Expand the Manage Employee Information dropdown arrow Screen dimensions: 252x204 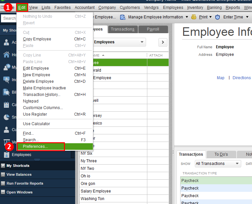187,17
